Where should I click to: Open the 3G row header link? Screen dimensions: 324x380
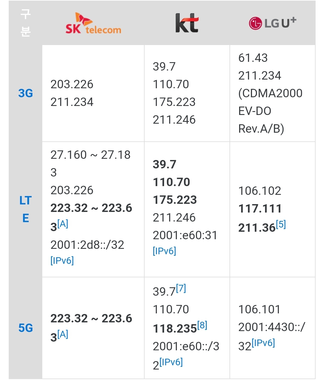(x=25, y=93)
